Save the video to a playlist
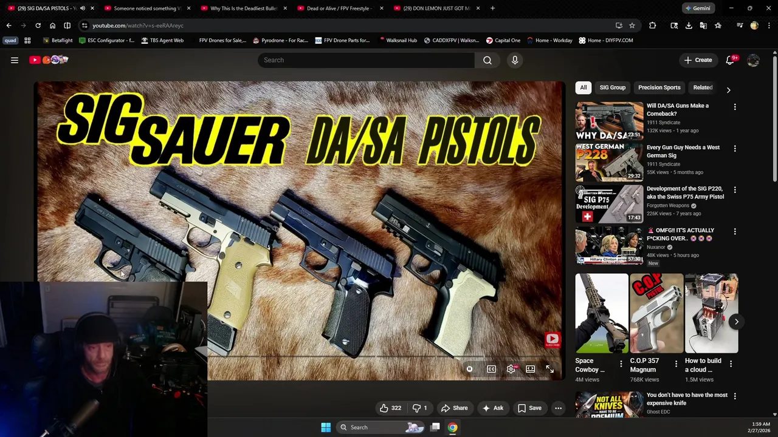 [529, 408]
